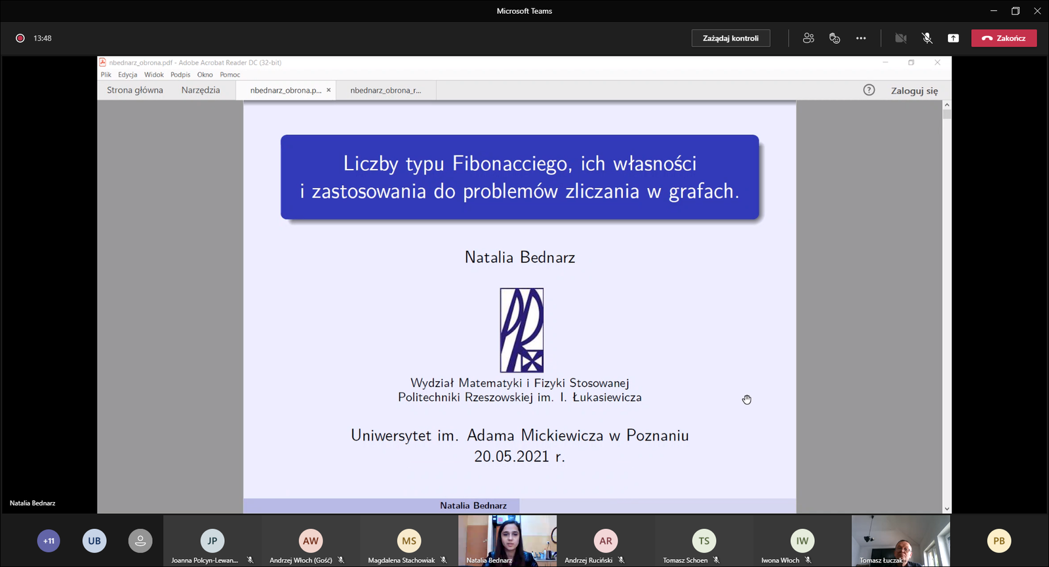1049x567 pixels.
Task: Unmute the microphone
Action: coord(927,38)
